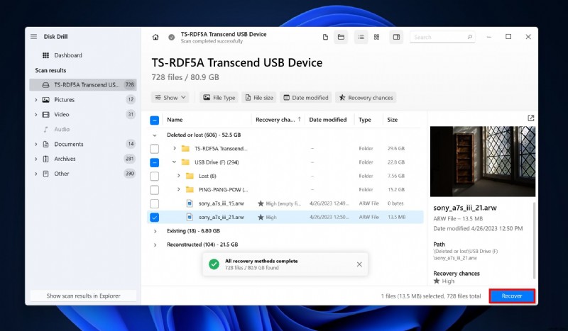Switch to file view icon
Image resolution: width=568 pixels, height=331 pixels.
pos(325,37)
